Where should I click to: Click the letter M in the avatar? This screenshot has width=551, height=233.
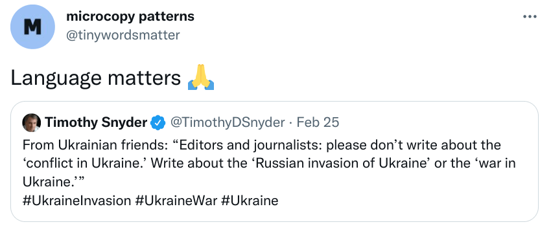point(32,27)
